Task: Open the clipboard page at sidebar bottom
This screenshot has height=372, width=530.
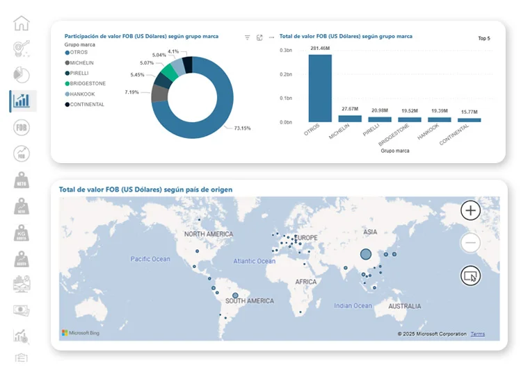Action: click(x=22, y=357)
